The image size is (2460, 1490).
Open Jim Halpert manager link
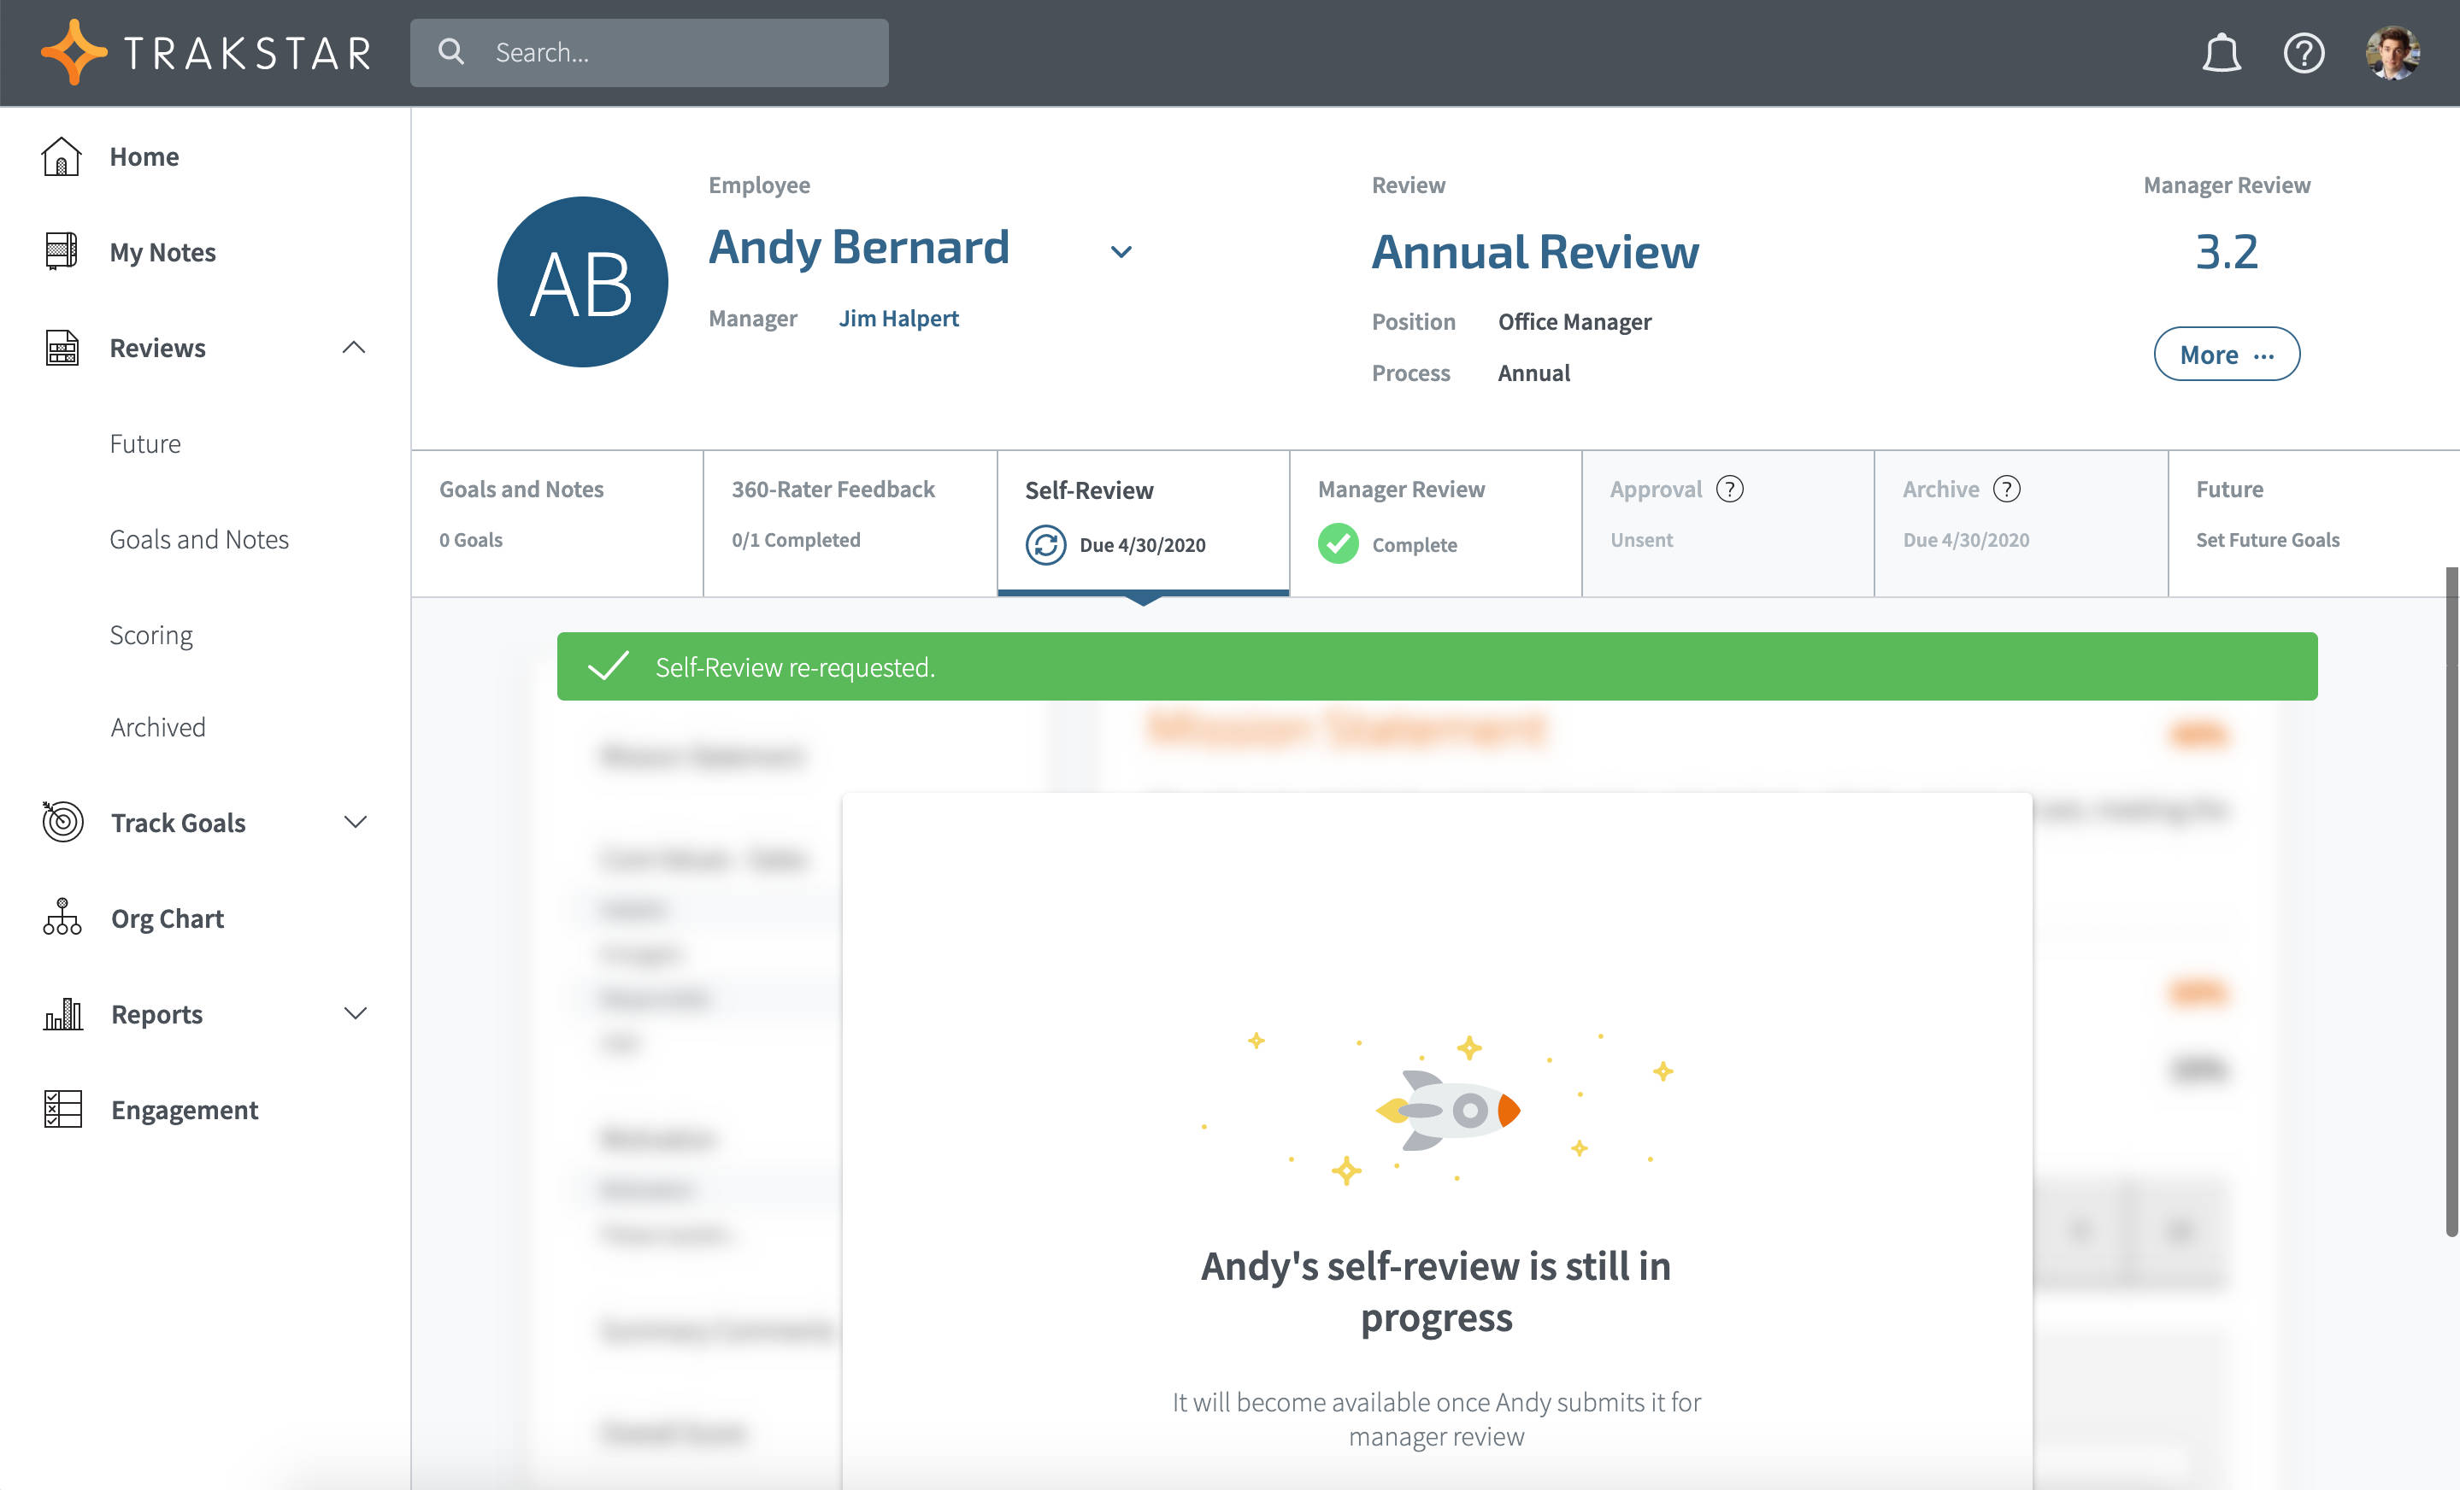tap(897, 317)
